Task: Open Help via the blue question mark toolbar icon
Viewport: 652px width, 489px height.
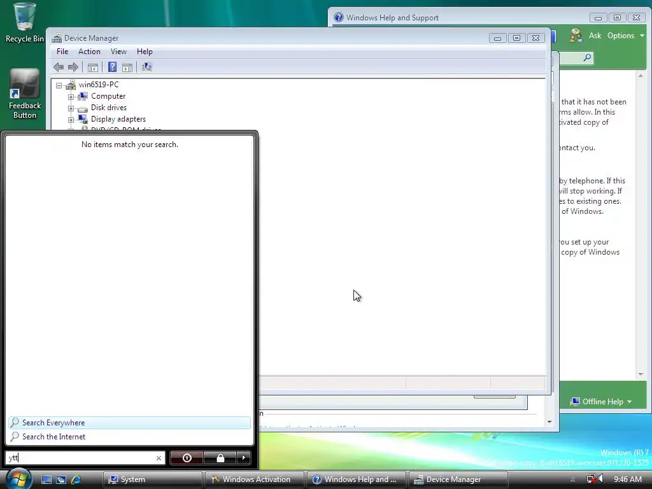Action: [x=112, y=67]
